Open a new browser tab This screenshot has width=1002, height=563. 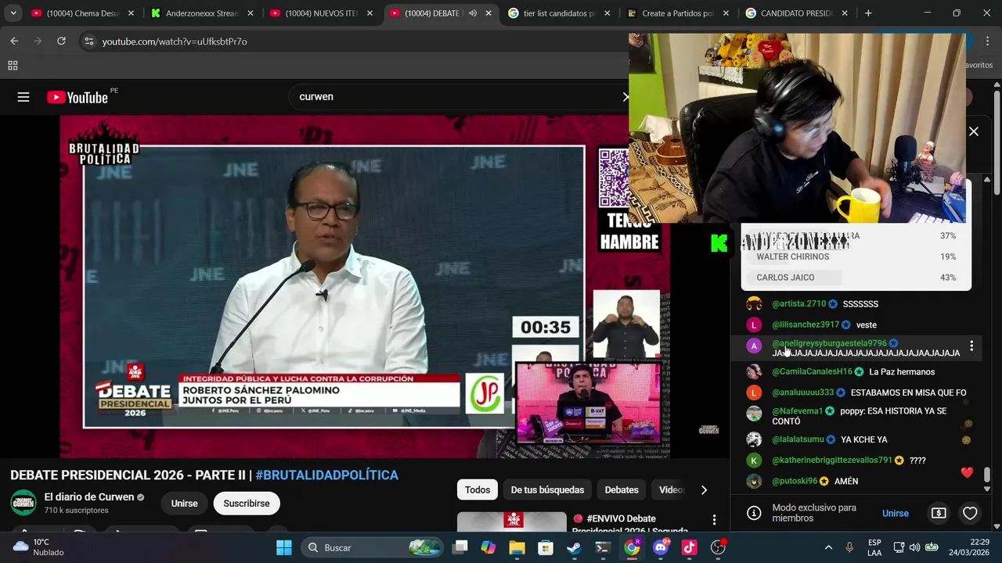[867, 13]
